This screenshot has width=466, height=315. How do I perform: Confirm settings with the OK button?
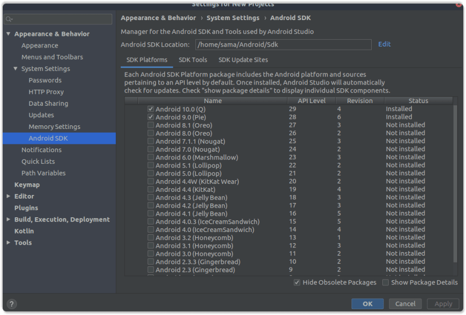point(368,304)
